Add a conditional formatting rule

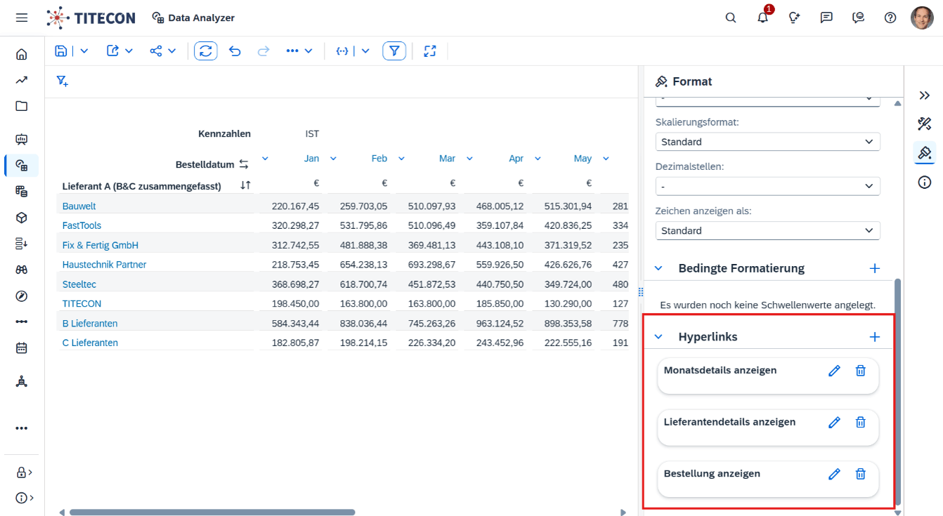[x=875, y=268]
